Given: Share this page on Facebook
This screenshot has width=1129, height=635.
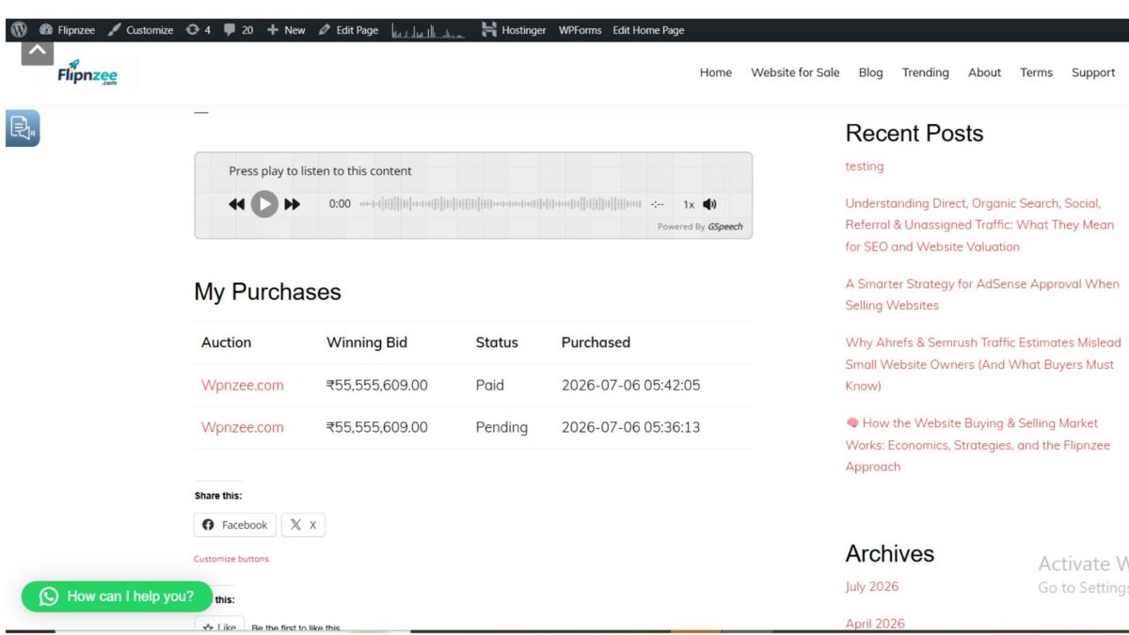Looking at the screenshot, I should point(235,525).
